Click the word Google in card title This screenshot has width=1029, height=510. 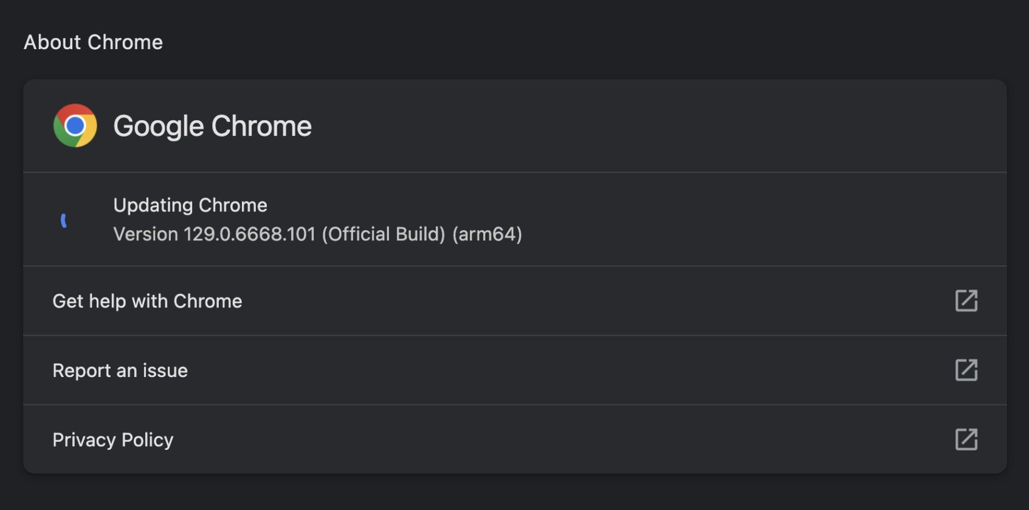158,126
